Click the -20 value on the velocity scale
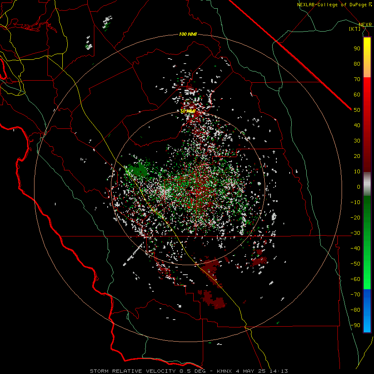This screenshot has height=374, width=374. 355,218
